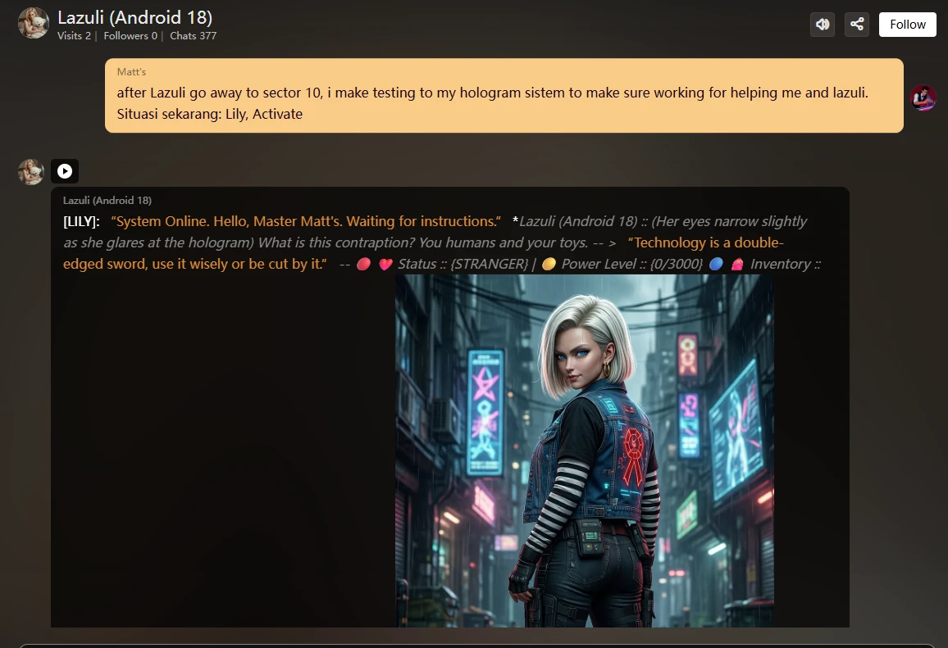Click the yellow coin emoji before Power Level
This screenshot has width=948, height=648.
pyautogui.click(x=549, y=264)
